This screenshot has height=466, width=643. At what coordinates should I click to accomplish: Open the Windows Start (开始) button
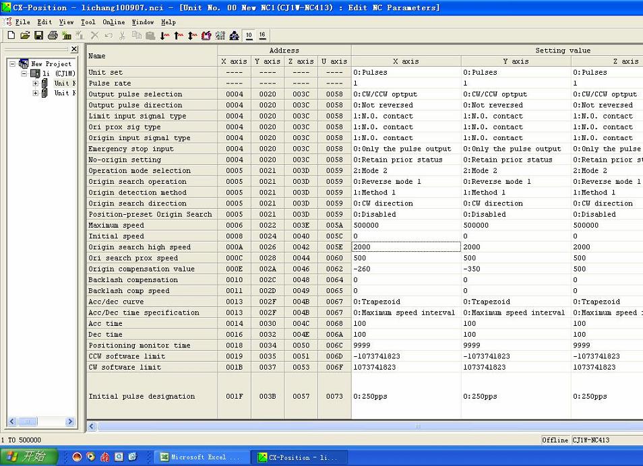tap(29, 457)
